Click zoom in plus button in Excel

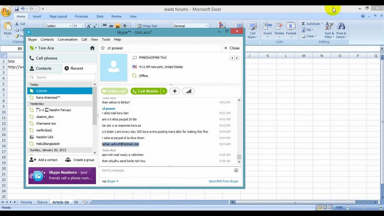[x=380, y=208]
